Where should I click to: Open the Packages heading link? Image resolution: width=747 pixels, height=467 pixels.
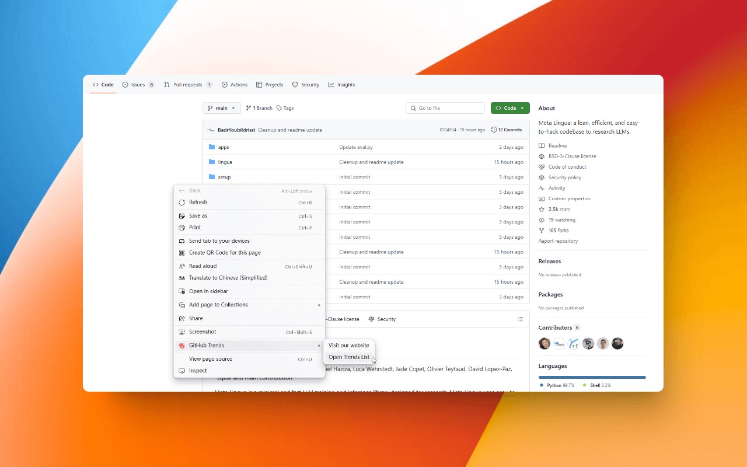tap(550, 295)
